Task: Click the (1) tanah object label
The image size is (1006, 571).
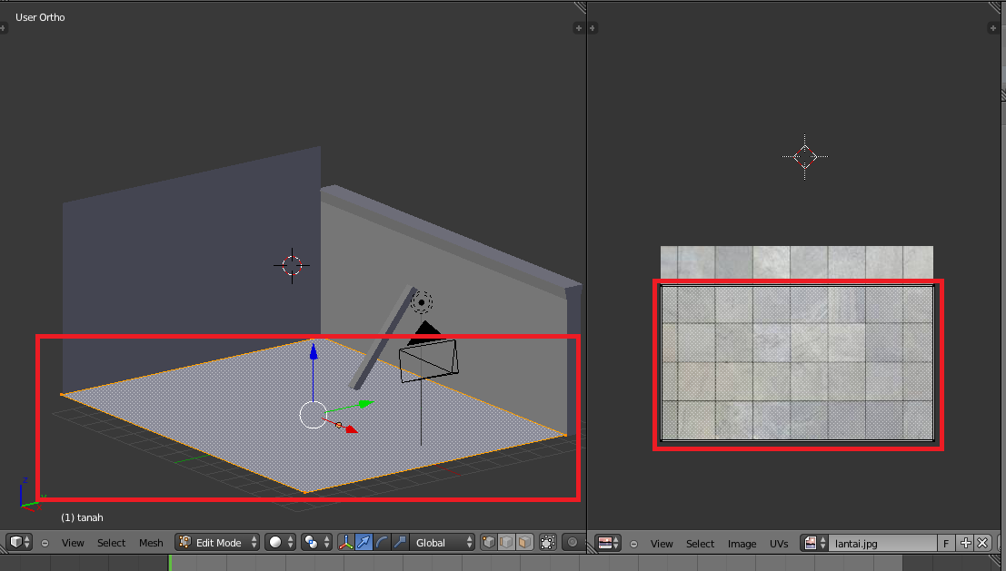Action: pos(82,517)
